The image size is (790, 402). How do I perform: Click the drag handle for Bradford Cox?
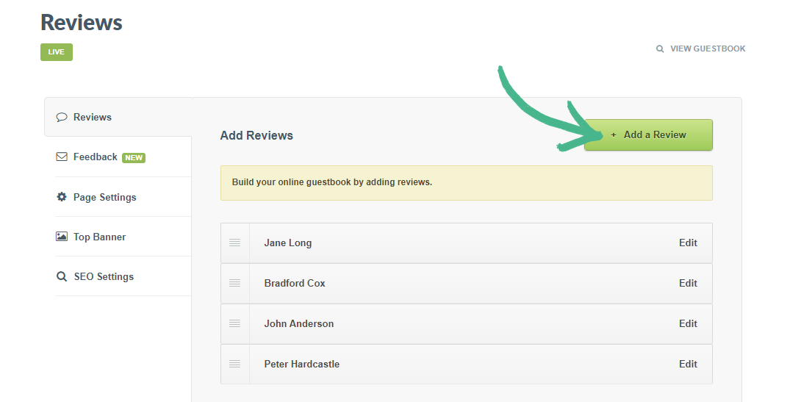234,283
